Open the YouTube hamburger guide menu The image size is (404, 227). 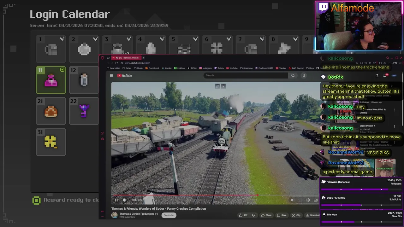tap(111, 75)
